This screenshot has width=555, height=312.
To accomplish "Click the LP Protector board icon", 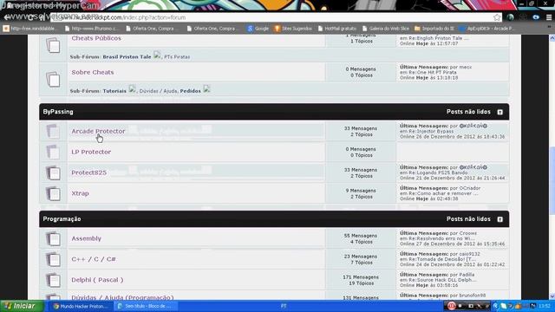I will pos(53,152).
